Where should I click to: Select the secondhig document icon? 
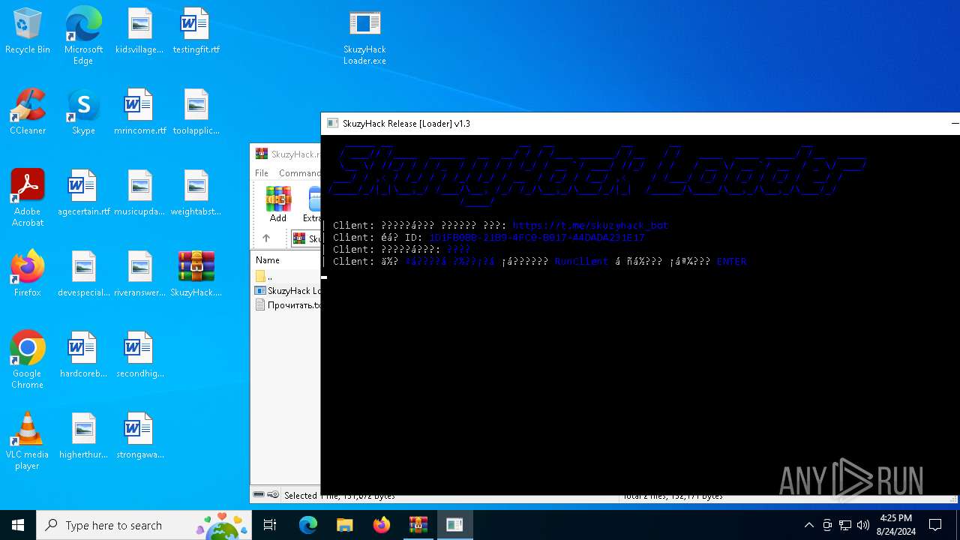(139, 355)
